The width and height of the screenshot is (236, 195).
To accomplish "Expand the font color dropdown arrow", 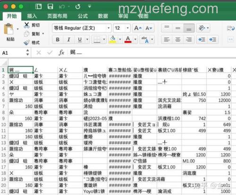I will click(135, 40).
